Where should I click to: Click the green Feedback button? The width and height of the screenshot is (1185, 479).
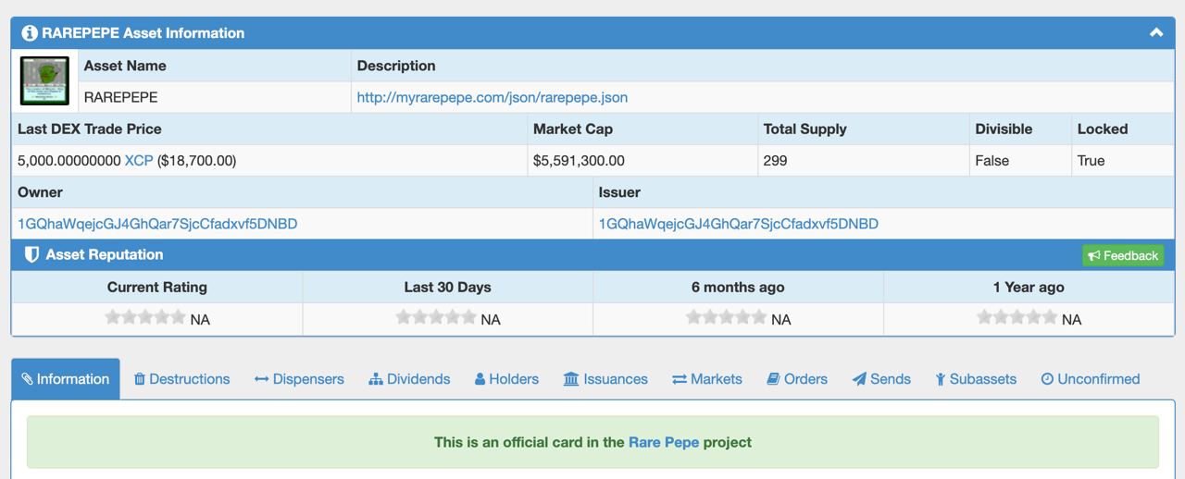pos(1123,255)
